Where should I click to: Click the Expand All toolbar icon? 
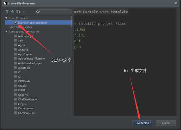tap(7, 12)
